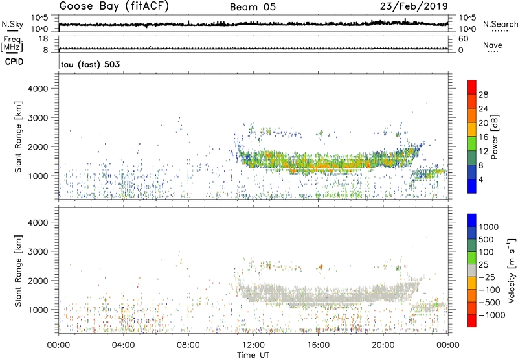Viewport: 518px width, 359px height.
Task: Click the 18 tick on frequency axis
Action: point(43,39)
